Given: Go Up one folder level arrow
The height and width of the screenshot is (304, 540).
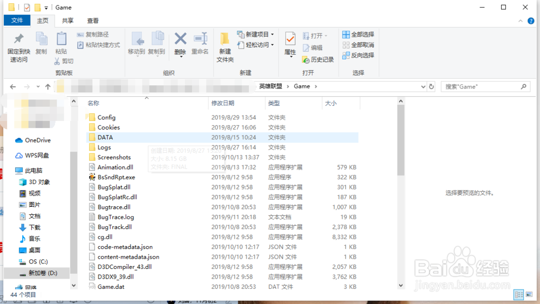Looking at the screenshot, I should [48, 87].
